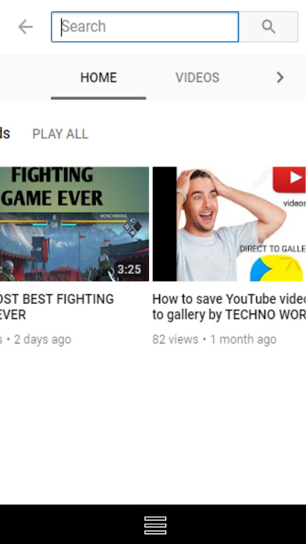Click the '82 views • 1 month ago' text
The height and width of the screenshot is (544, 306).
point(214,339)
